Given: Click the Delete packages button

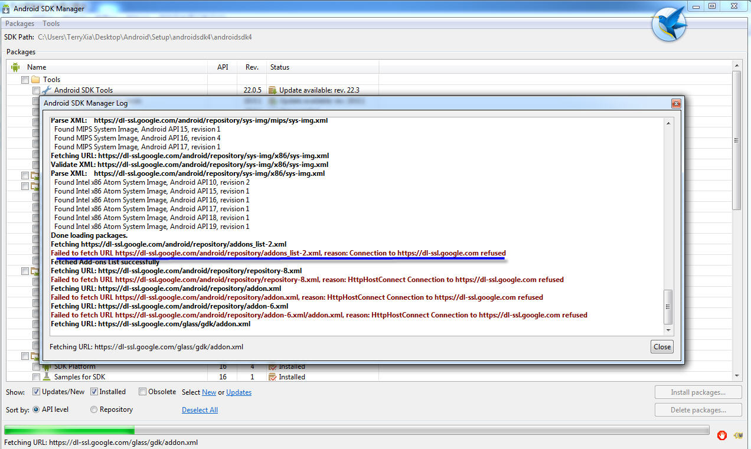Looking at the screenshot, I should pos(698,410).
